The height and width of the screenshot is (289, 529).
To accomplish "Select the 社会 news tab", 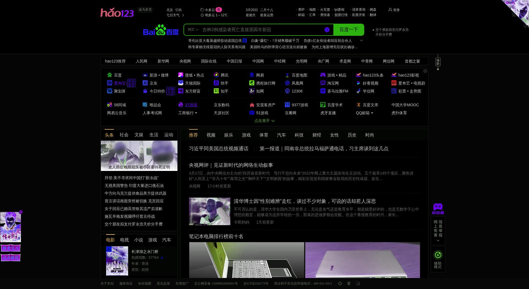I will coord(124,135).
